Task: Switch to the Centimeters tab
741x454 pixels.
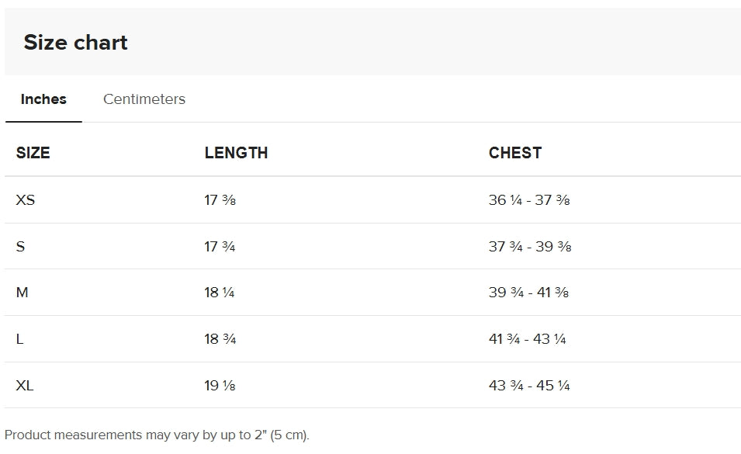Action: click(x=144, y=99)
